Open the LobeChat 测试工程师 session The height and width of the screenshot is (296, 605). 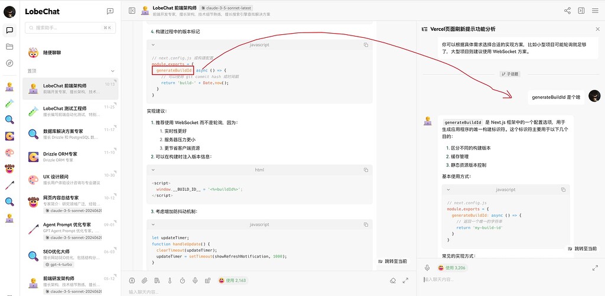[x=70, y=112]
